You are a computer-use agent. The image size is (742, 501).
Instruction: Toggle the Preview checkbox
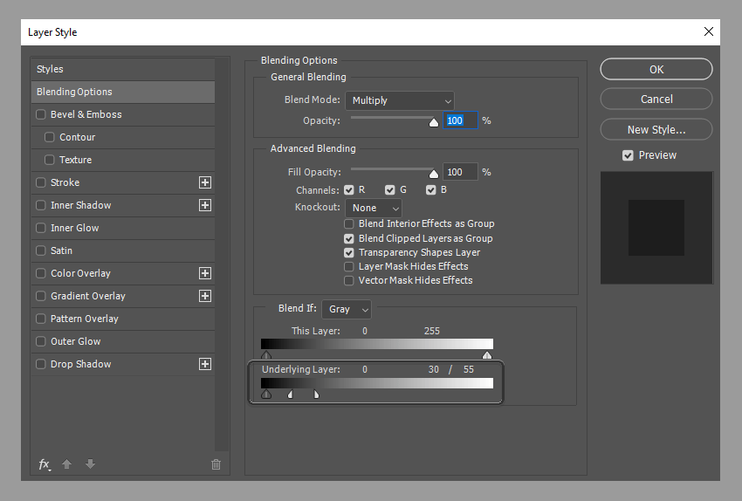tap(628, 155)
